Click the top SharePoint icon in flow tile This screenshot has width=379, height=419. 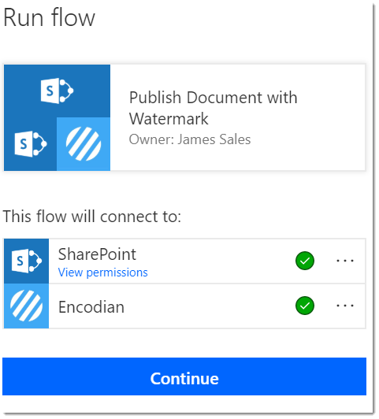57,91
